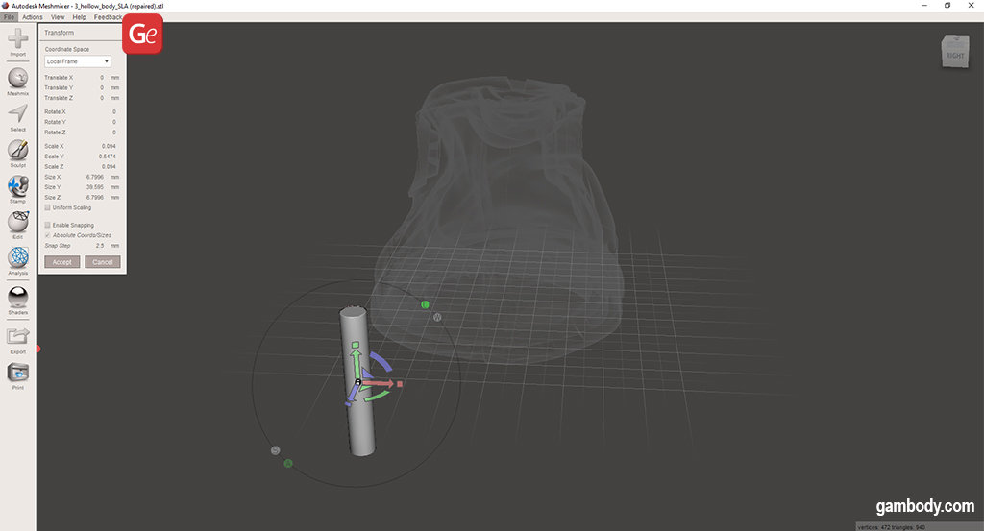Click the RIGHT view cube
The image size is (984, 531).
pyautogui.click(x=954, y=52)
